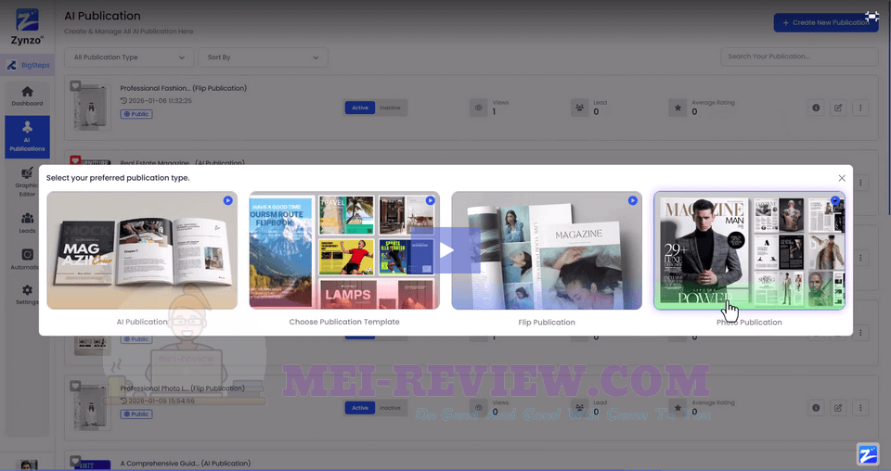Set Professional Fashion publication to Inactive
The height and width of the screenshot is (471, 891).
point(391,108)
